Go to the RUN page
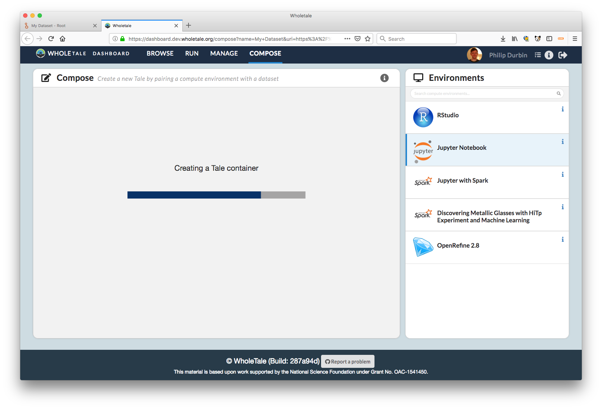 pos(192,53)
